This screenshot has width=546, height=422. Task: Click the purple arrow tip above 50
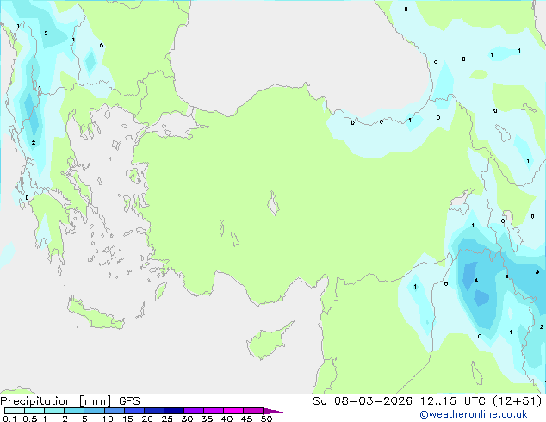(273, 411)
